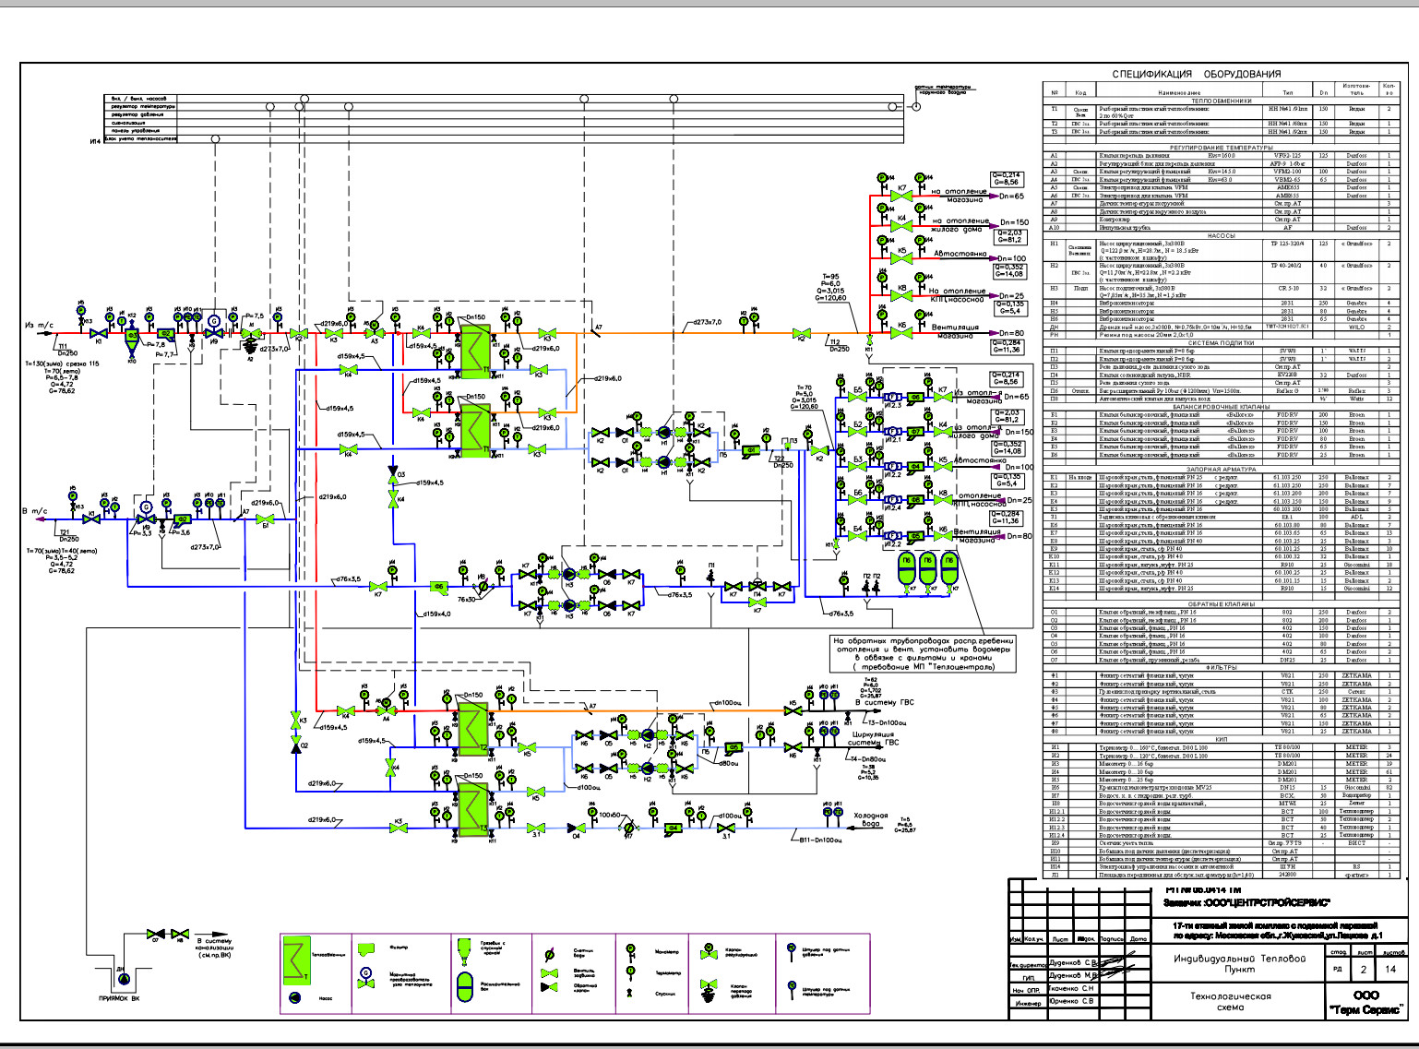Screen dimensions: 1419x1049
Task: Select the pump (Насос) symbol in the legend
Action: (295, 997)
